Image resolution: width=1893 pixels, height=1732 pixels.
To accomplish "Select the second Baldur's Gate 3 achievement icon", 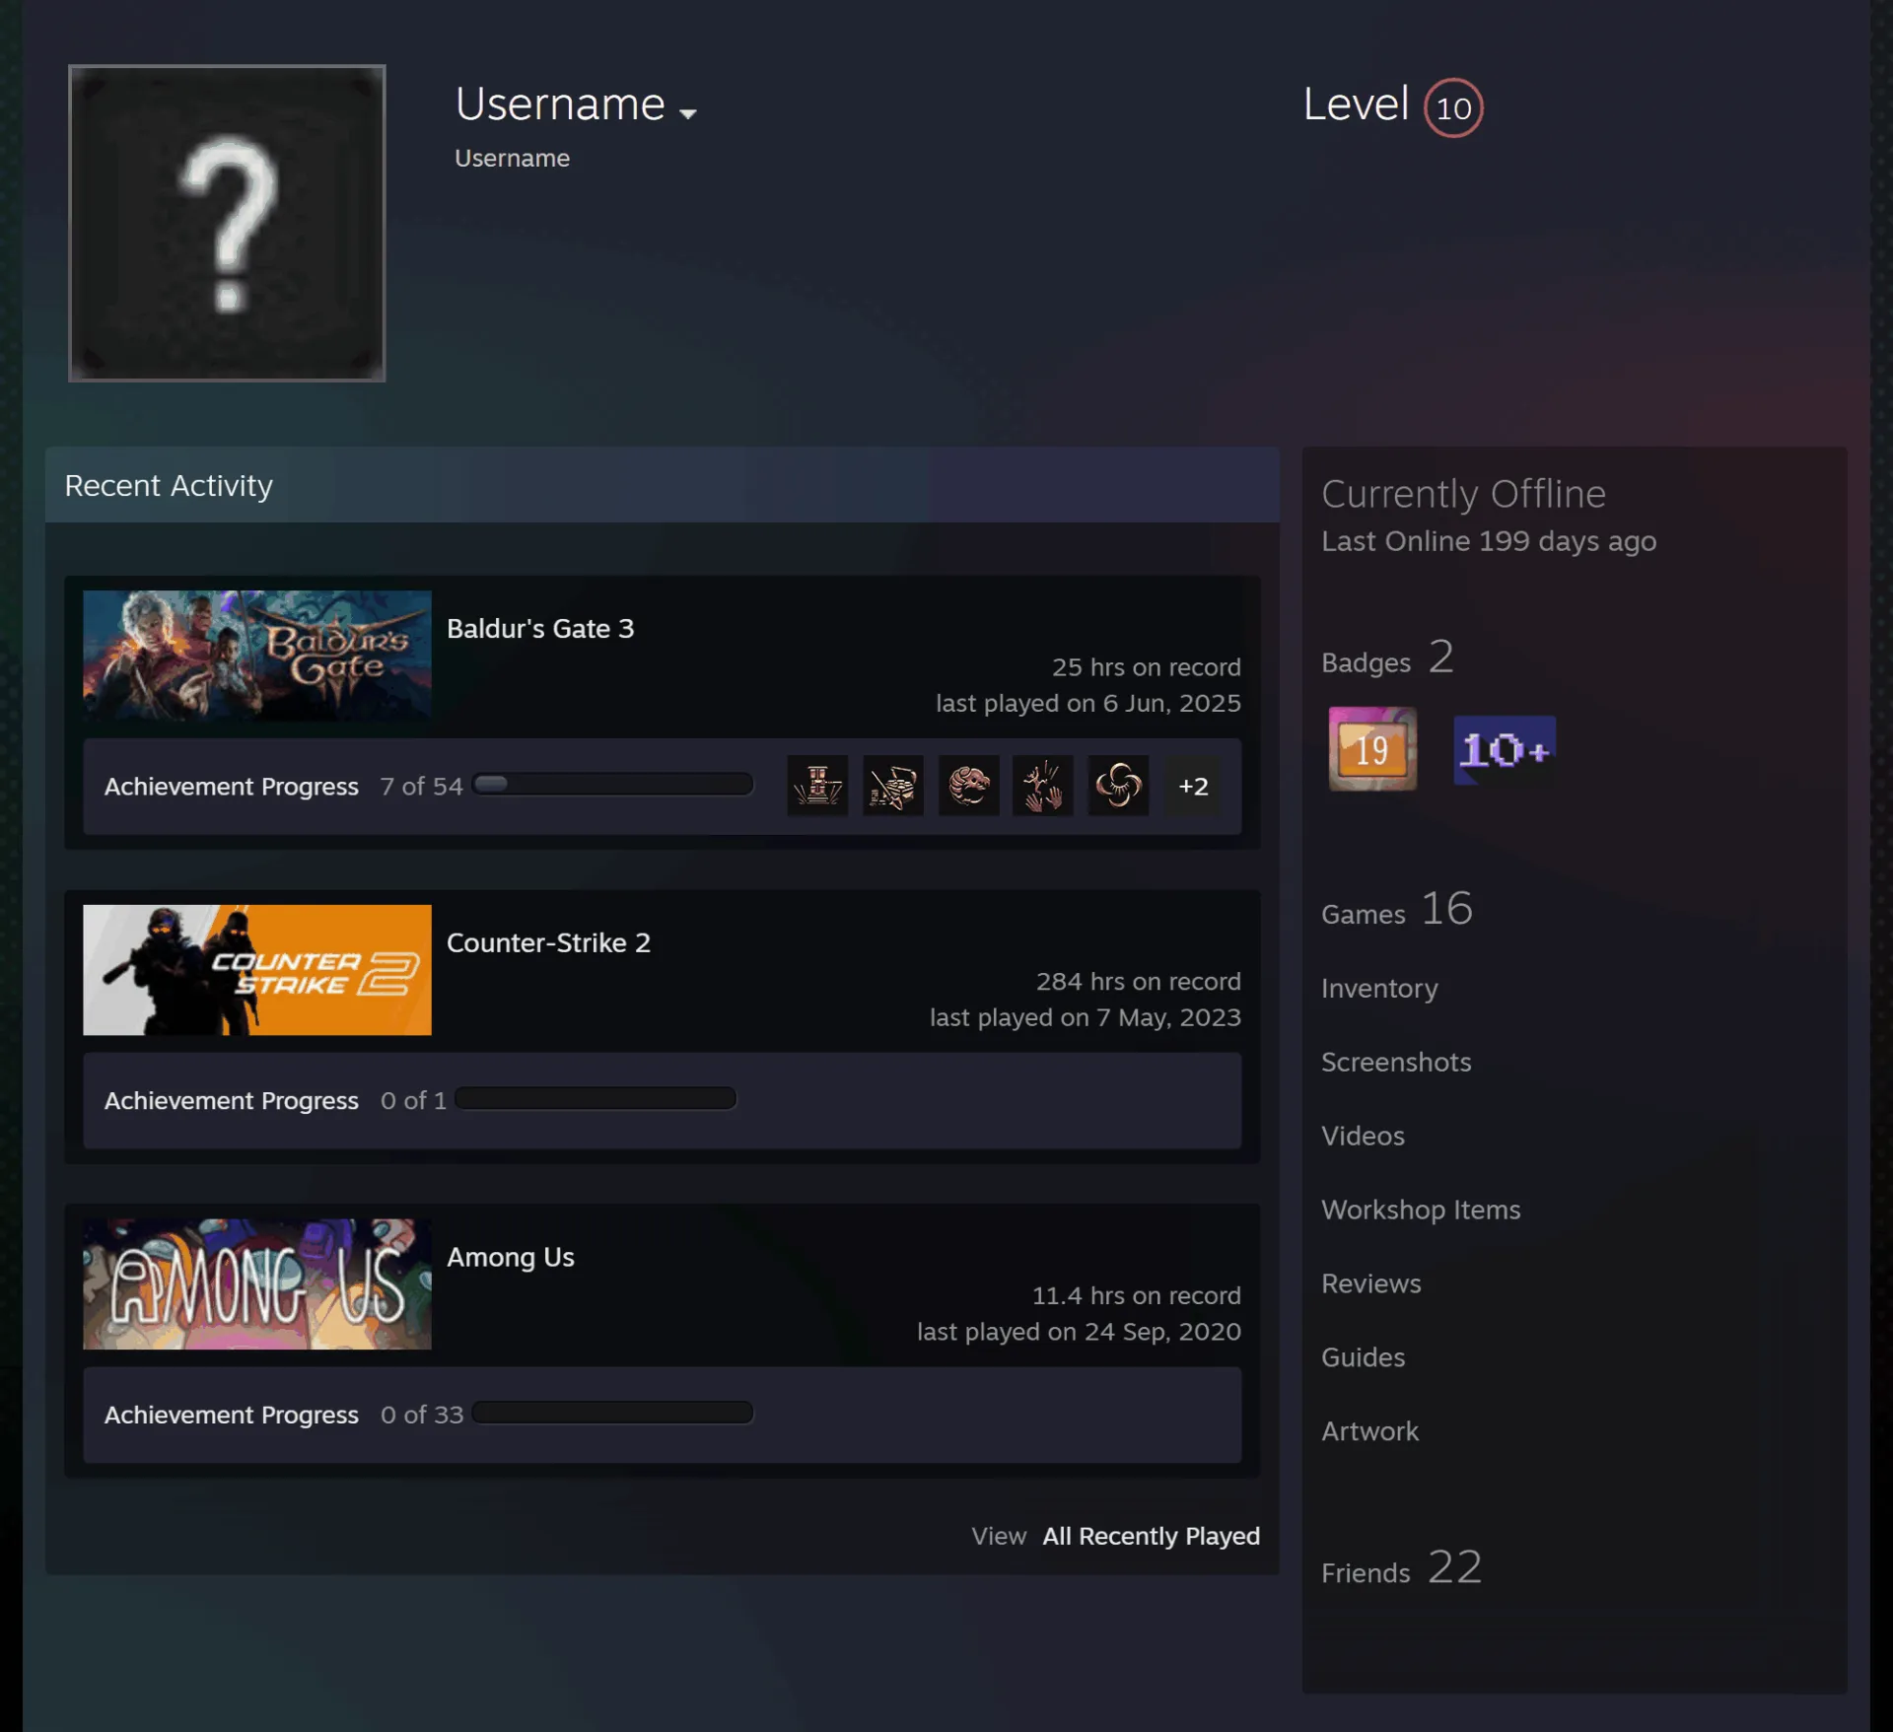I will 893,786.
